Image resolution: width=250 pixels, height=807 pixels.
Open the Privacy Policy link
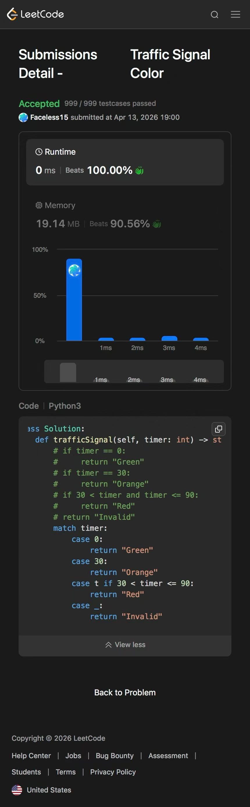tap(113, 772)
